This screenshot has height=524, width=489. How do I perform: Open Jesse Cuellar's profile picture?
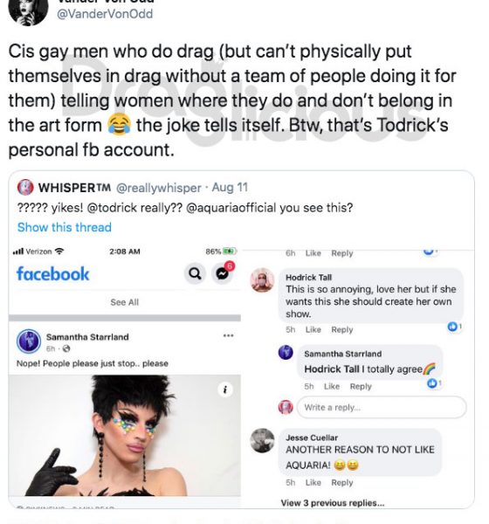tap(262, 440)
